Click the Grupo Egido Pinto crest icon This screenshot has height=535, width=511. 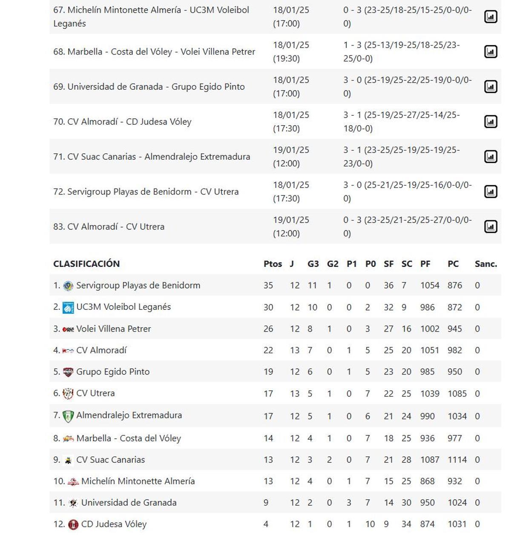(x=67, y=371)
